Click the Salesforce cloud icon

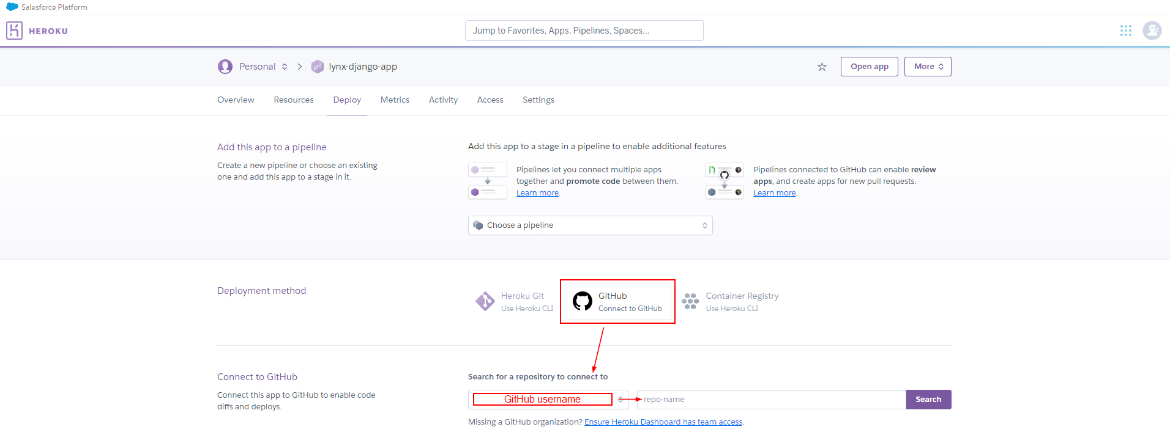pyautogui.click(x=12, y=7)
